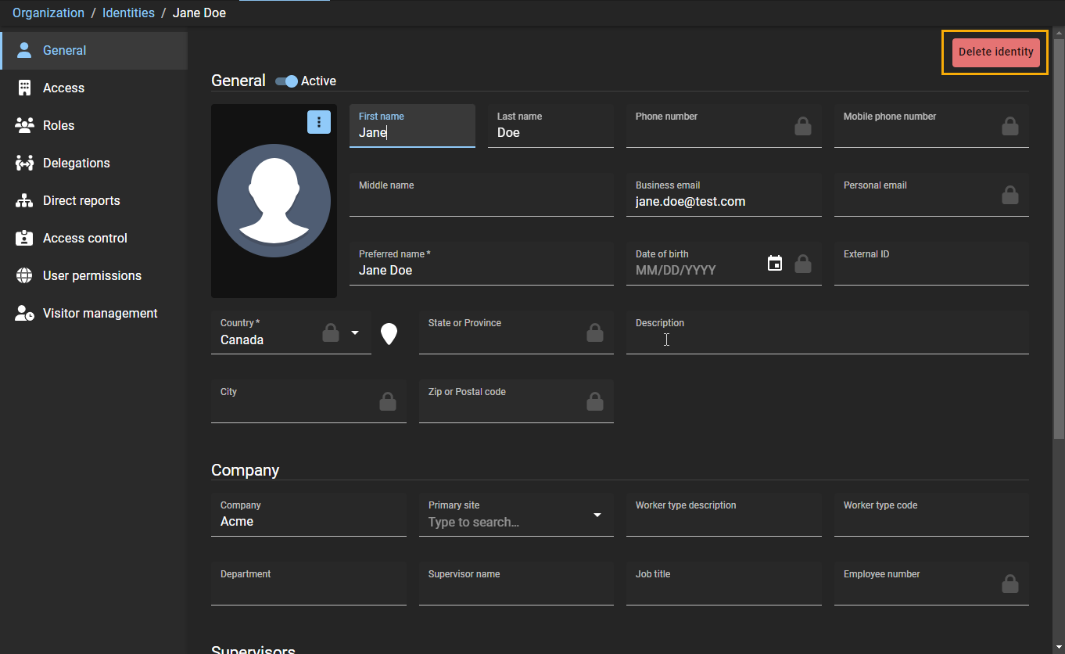Image resolution: width=1065 pixels, height=654 pixels.
Task: Click the location pin icon beside Country
Action: tap(389, 334)
